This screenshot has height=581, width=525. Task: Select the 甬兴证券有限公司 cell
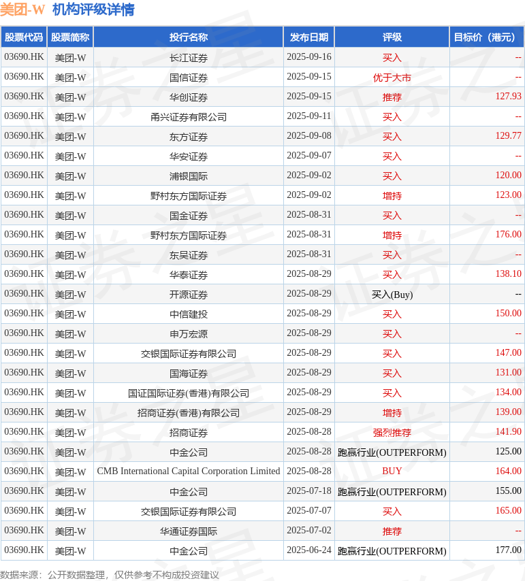(189, 117)
